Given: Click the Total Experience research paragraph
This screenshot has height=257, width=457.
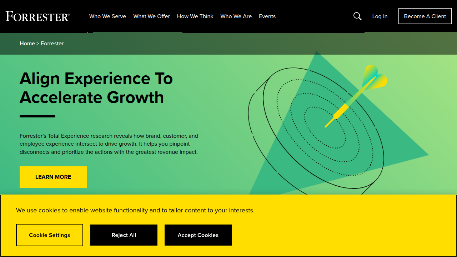Looking at the screenshot, I should pos(109,144).
